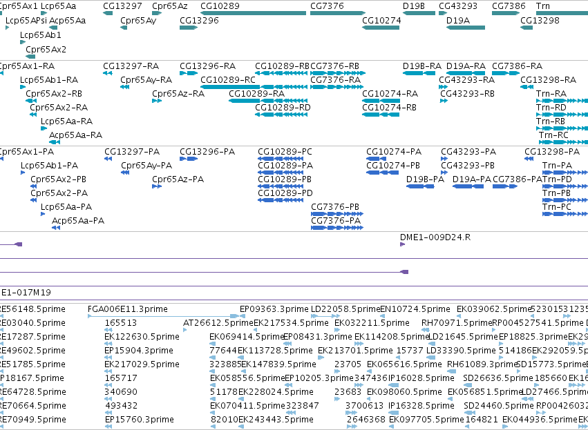The image size is (588, 430).
Task: Click the Cpr65Az-PA protein label
Action: pos(178,179)
